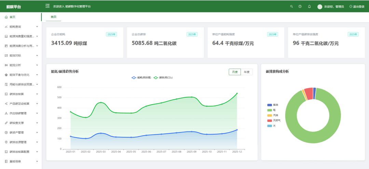Toggle 柴油 legend entry in donut chart

coord(273,105)
